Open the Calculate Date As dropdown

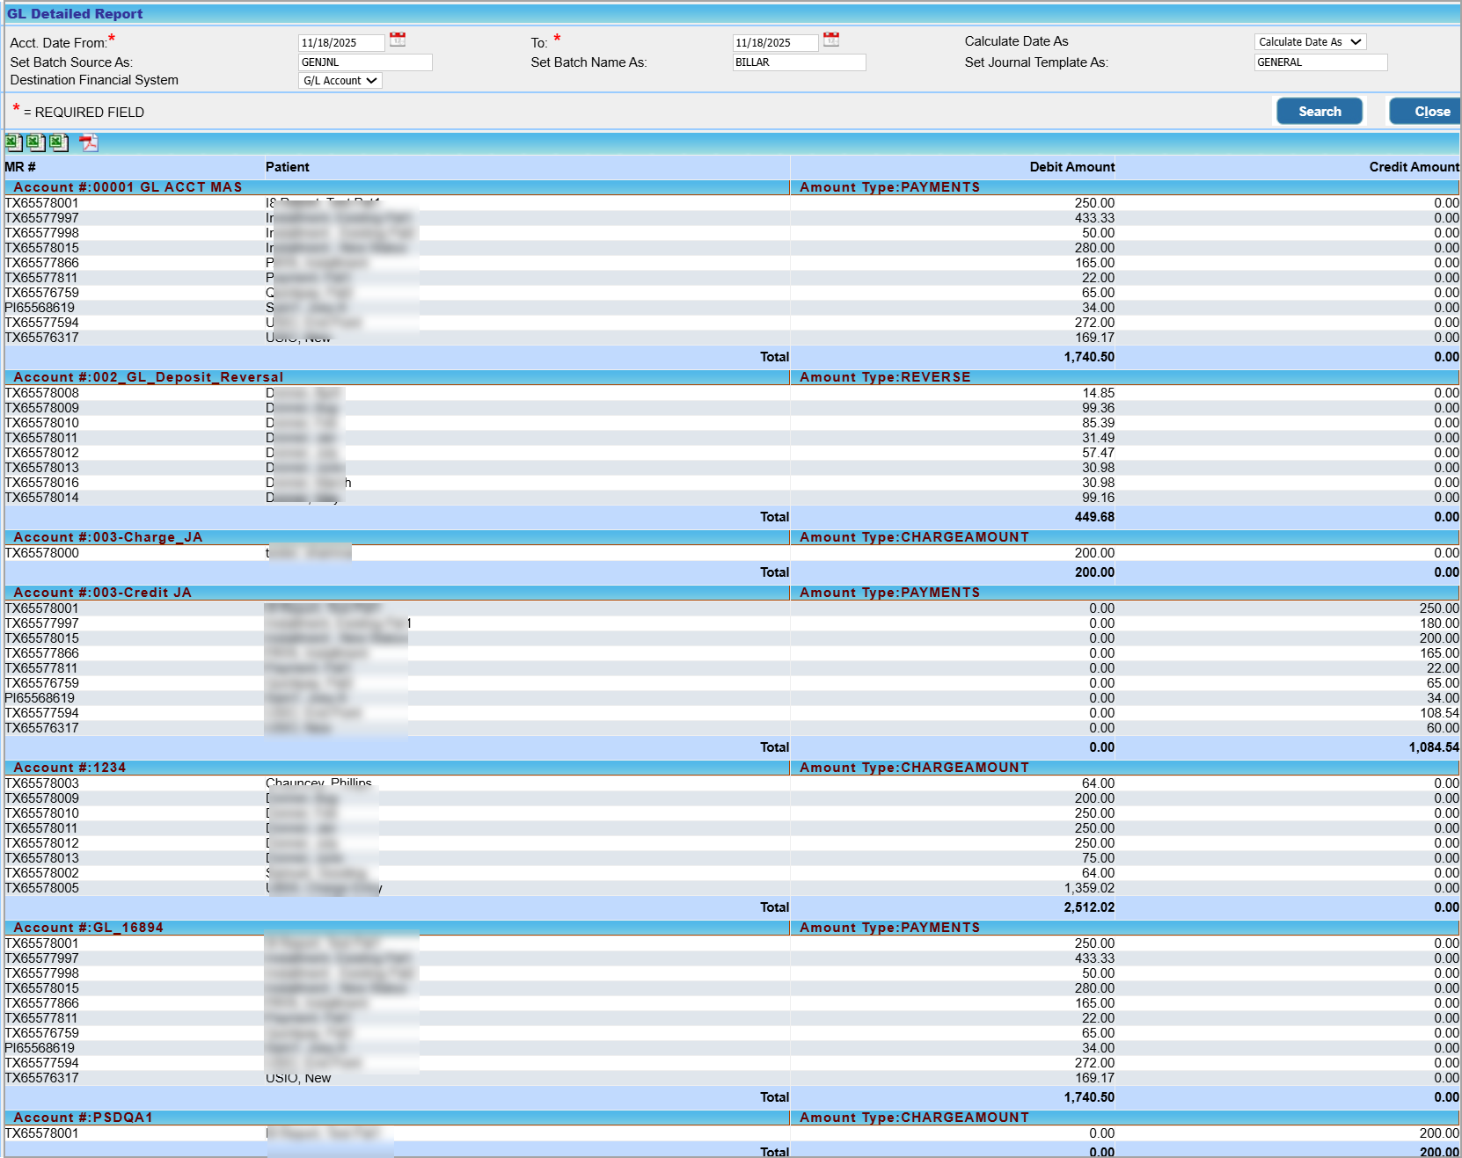coord(1309,42)
